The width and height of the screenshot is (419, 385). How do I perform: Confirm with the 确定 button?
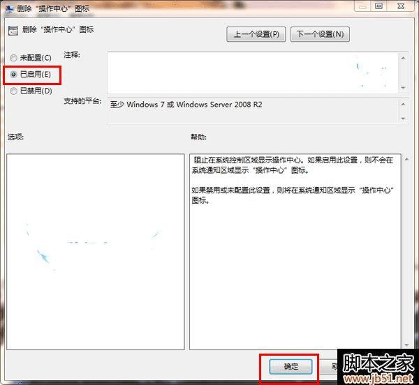[291, 367]
